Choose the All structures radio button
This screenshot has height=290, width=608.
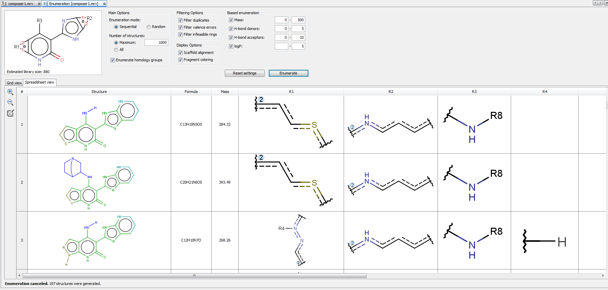(116, 50)
